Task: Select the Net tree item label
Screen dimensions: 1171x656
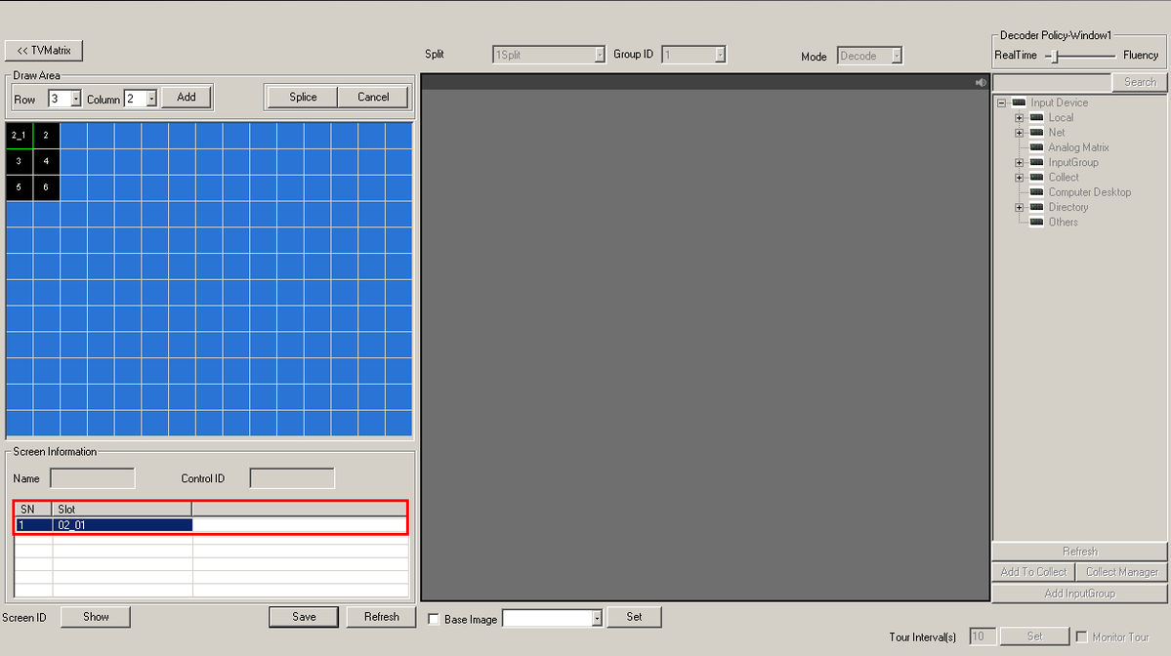Action: click(x=1056, y=133)
